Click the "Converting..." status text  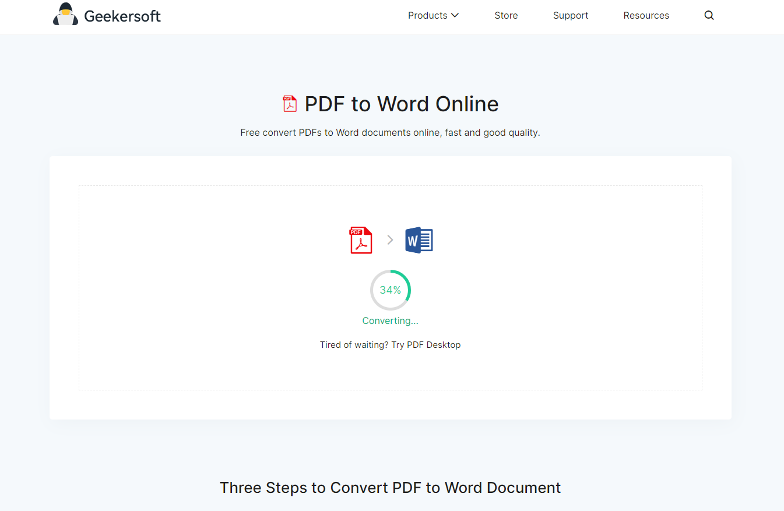click(390, 320)
